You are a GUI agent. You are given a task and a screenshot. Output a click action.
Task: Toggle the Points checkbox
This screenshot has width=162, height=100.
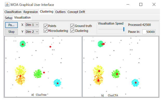(x=45, y=26)
